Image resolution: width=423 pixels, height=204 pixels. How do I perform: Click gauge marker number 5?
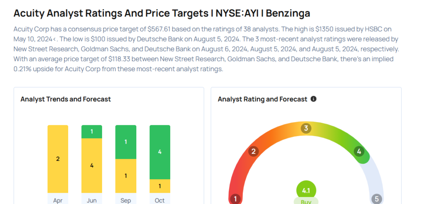click(x=376, y=199)
